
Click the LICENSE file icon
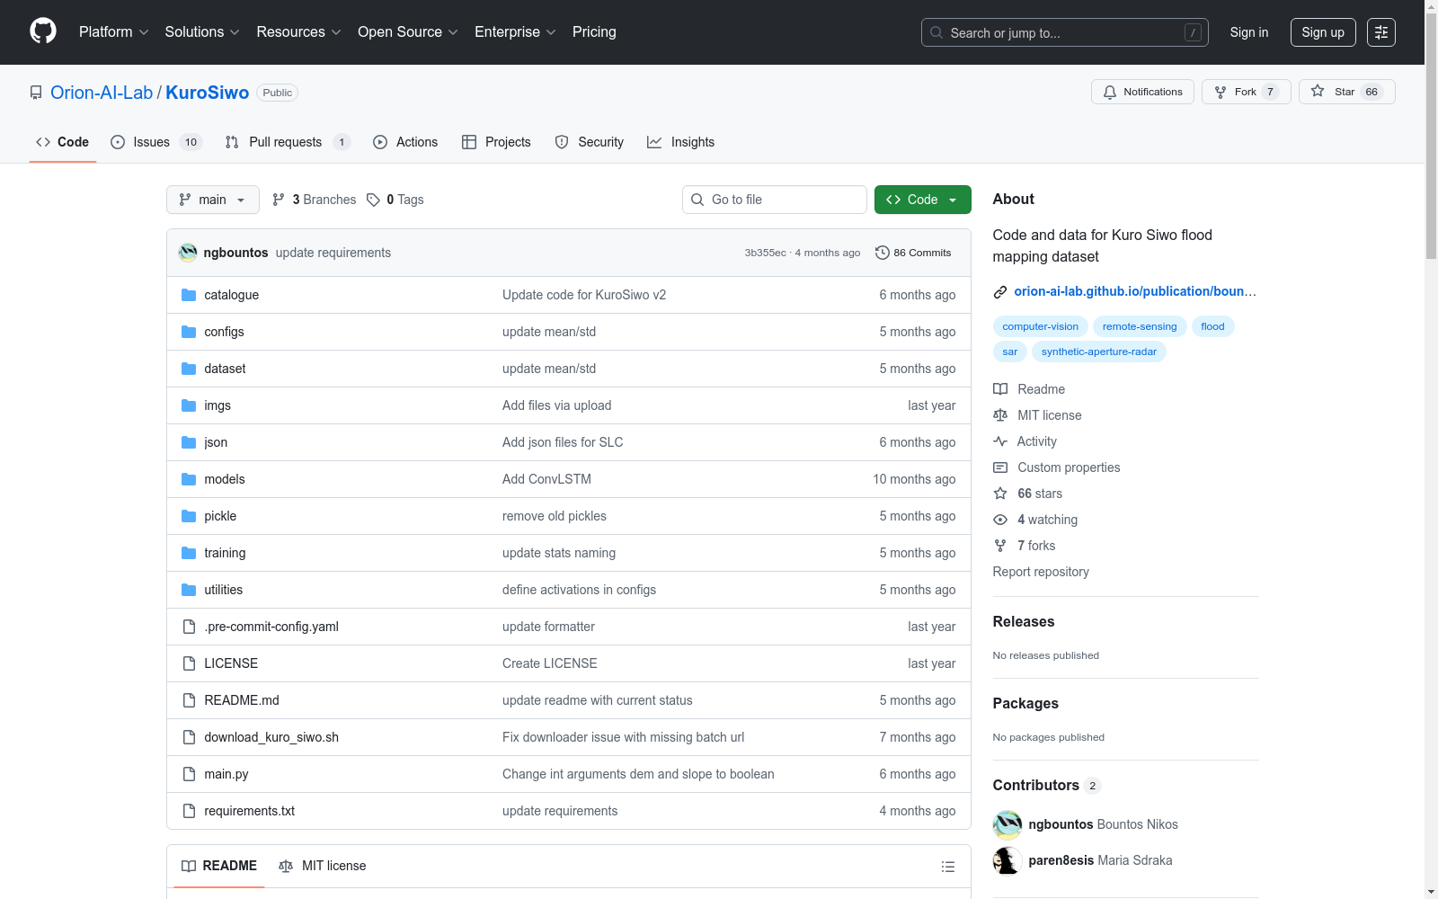click(x=189, y=663)
